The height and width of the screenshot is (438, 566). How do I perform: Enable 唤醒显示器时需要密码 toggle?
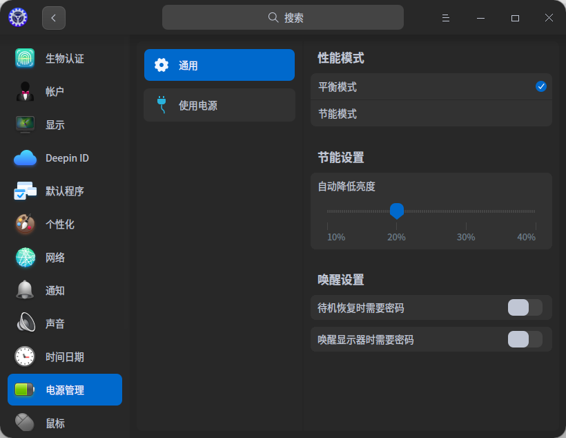(526, 339)
